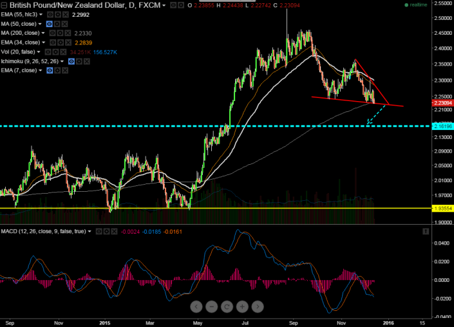Expand MA (200, close) dropdown arrow

tap(43, 33)
